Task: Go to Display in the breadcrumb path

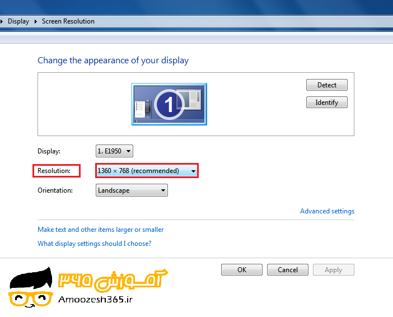Action: click(x=18, y=21)
